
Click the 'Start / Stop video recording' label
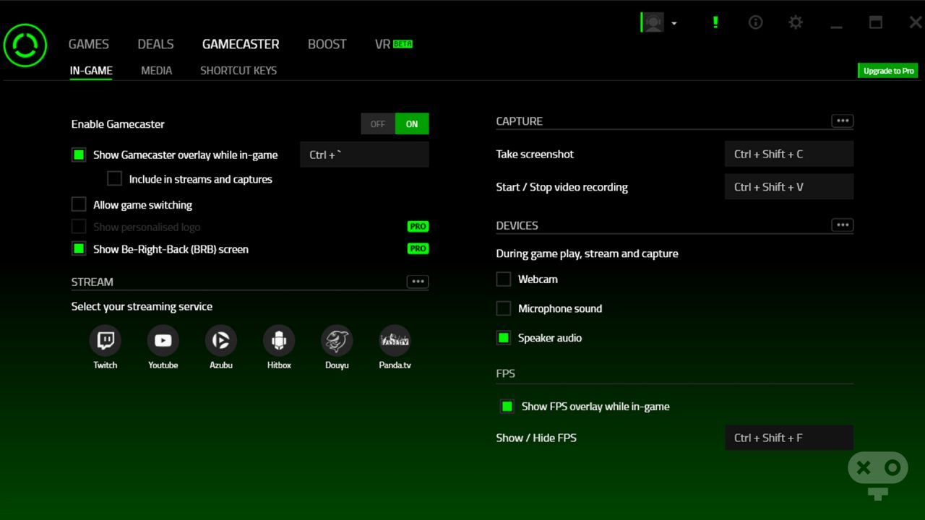coord(562,187)
